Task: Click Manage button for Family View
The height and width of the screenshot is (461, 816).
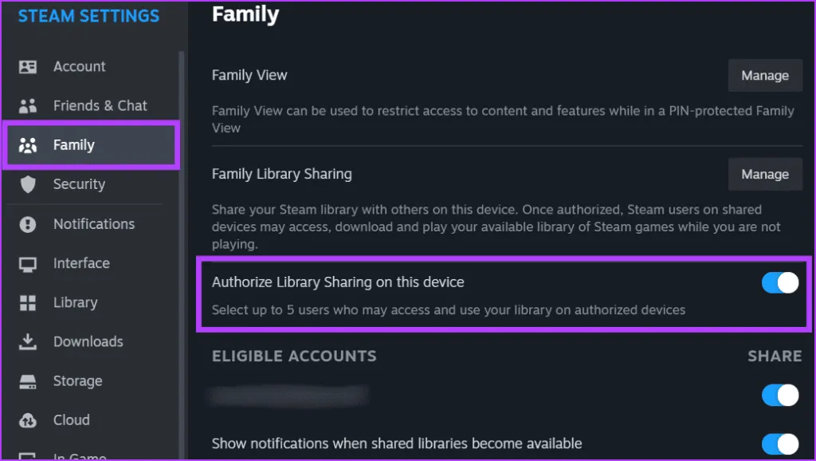Action: 764,76
